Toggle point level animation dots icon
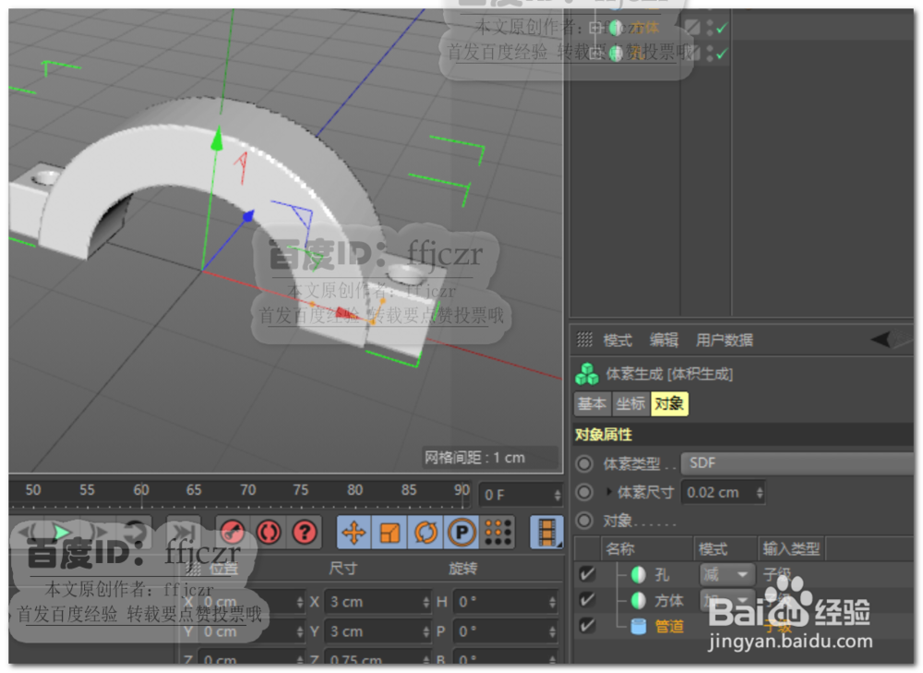This screenshot has width=923, height=673. tap(497, 533)
